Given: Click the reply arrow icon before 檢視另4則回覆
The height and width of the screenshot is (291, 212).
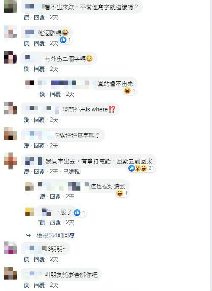Looking at the screenshot, I should (28, 236).
